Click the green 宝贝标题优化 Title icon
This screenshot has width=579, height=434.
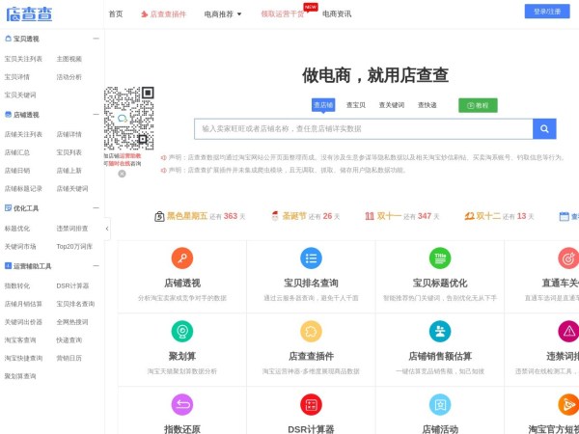pos(439,258)
